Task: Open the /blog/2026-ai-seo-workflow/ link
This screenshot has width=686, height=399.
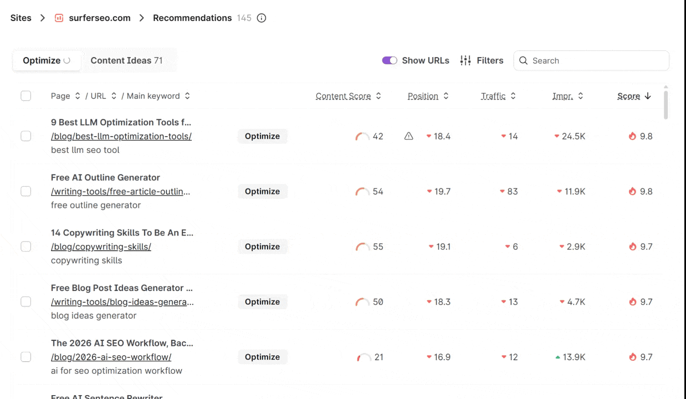Action: 111,357
